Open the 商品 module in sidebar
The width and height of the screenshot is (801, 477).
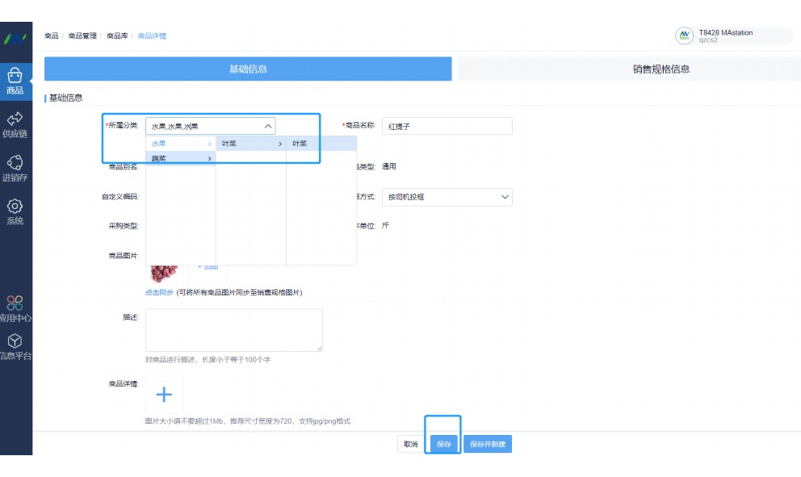coord(15,82)
